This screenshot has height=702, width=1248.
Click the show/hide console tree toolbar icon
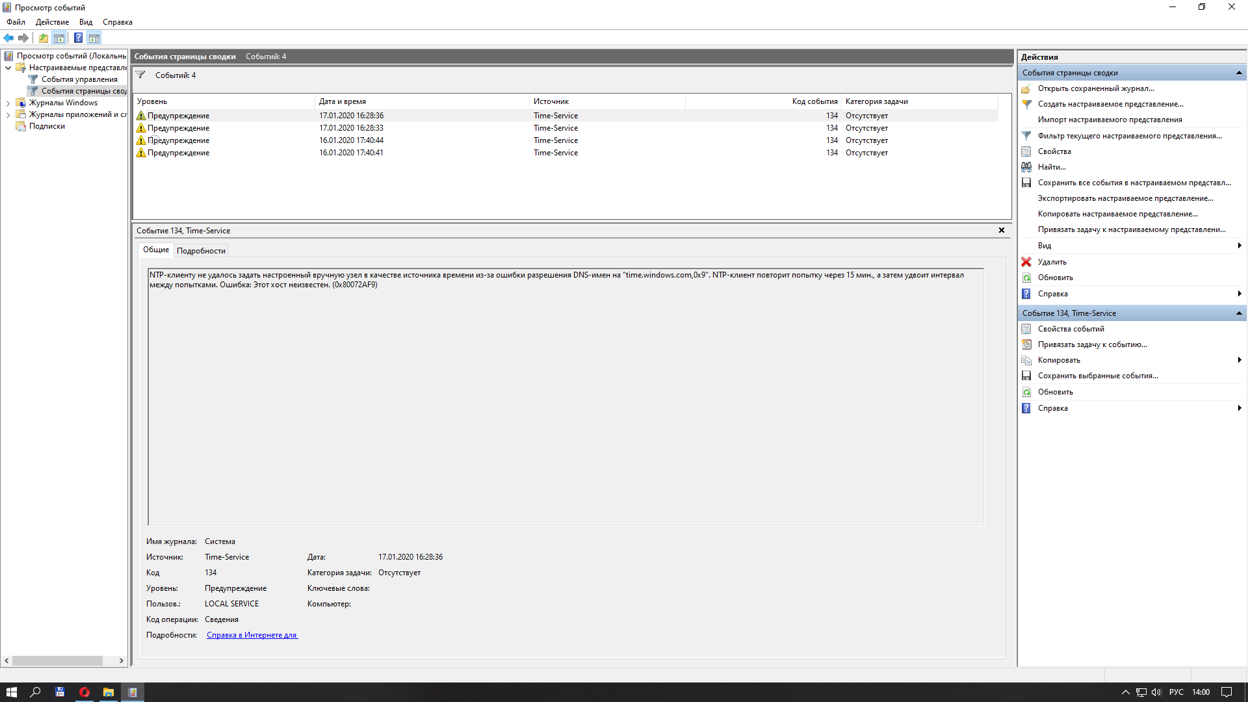[x=59, y=38]
